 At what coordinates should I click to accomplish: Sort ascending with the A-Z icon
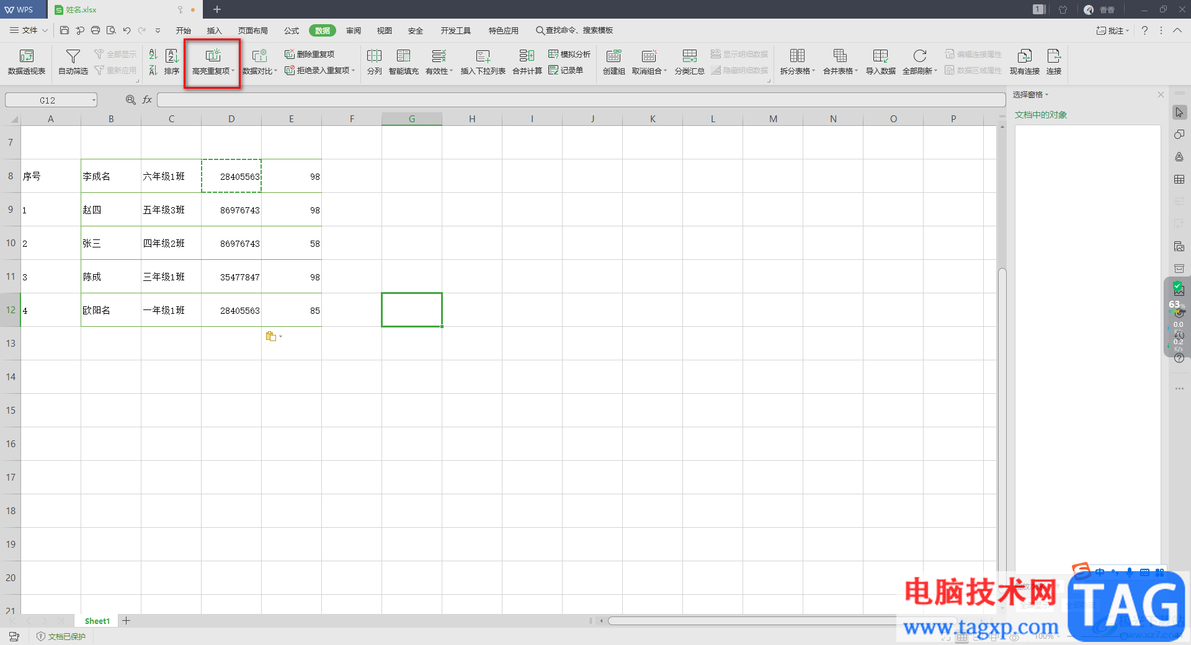click(153, 55)
